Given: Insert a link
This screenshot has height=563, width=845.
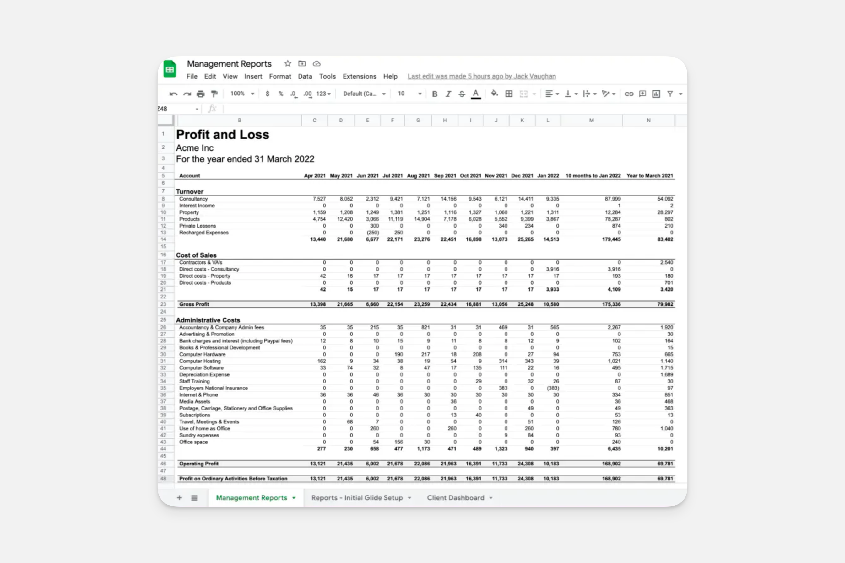Looking at the screenshot, I should tap(629, 94).
